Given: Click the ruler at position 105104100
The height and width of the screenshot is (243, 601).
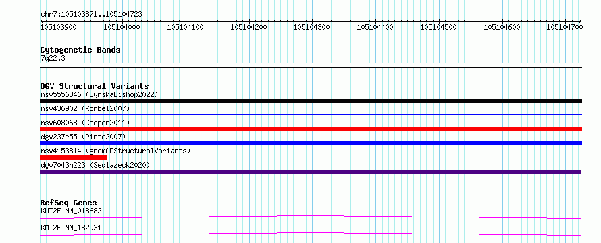Looking at the screenshot, I should (x=185, y=26).
